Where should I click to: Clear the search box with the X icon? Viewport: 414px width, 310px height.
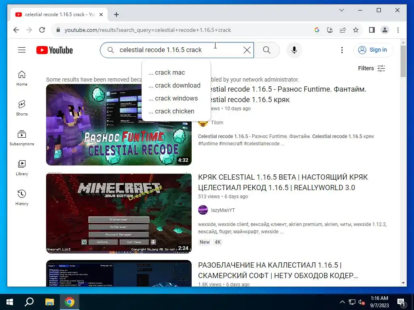[x=247, y=50]
